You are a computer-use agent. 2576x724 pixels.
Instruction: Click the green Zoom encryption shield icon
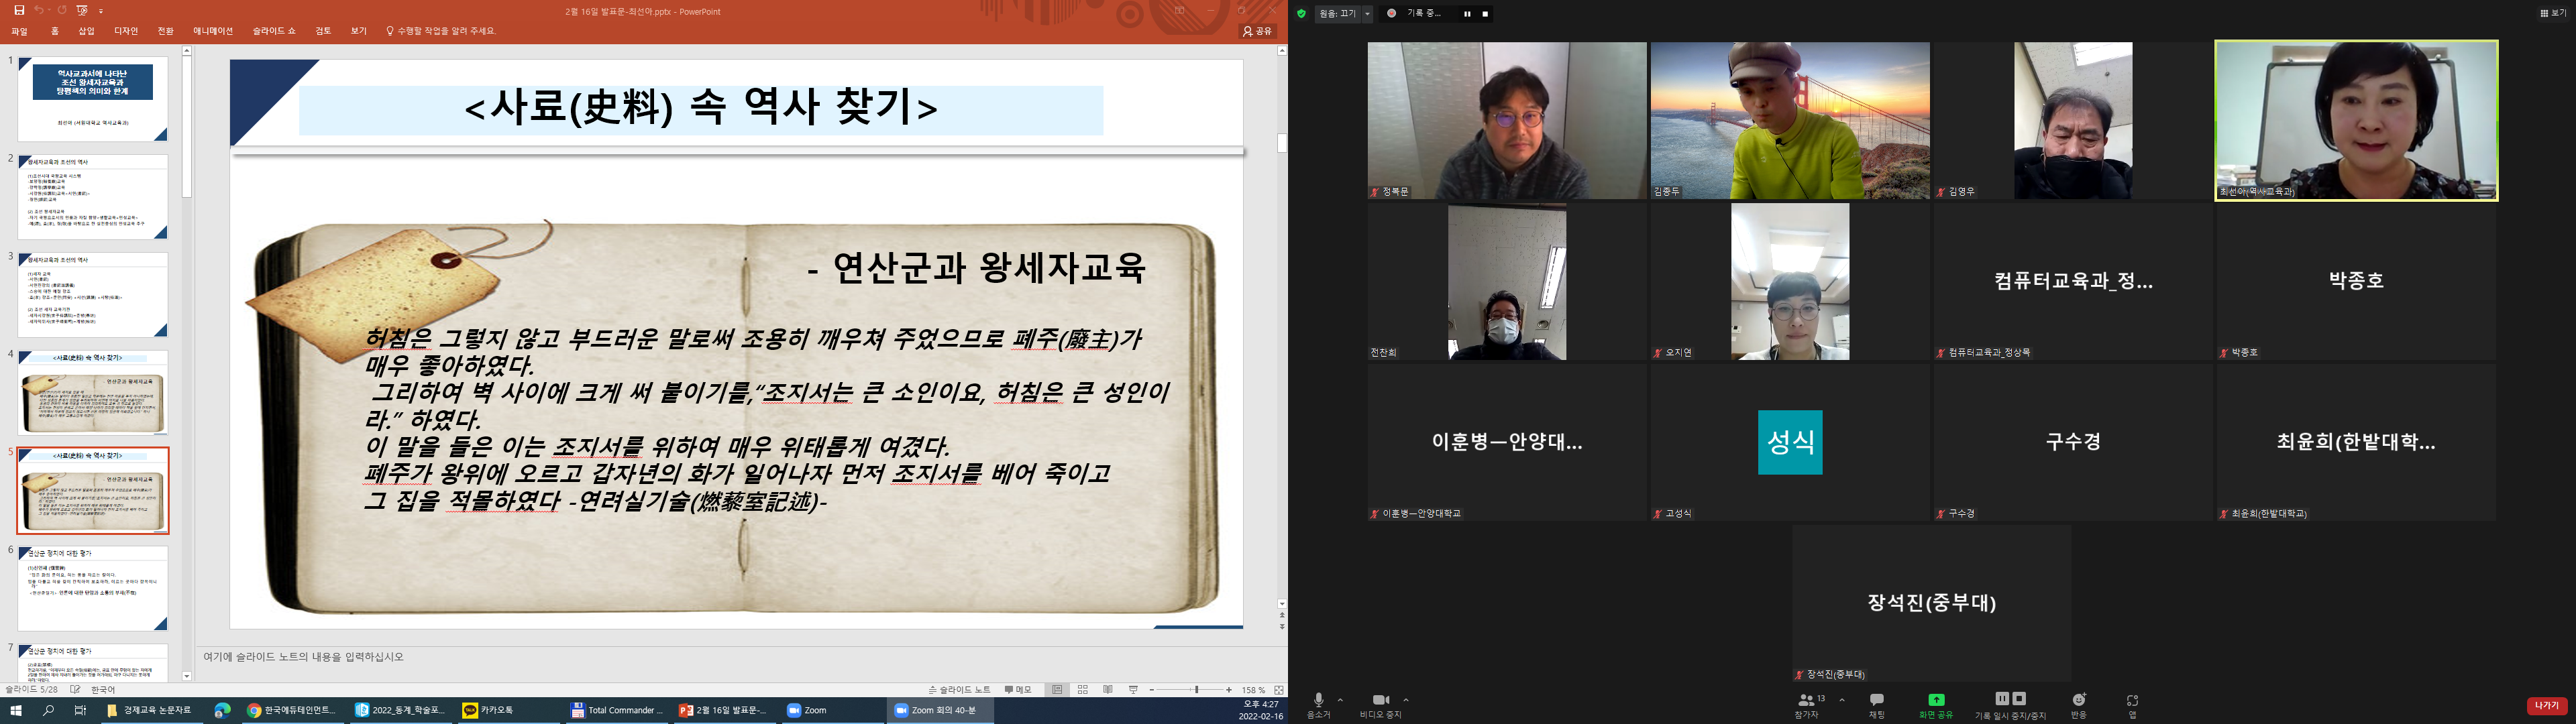1302,14
